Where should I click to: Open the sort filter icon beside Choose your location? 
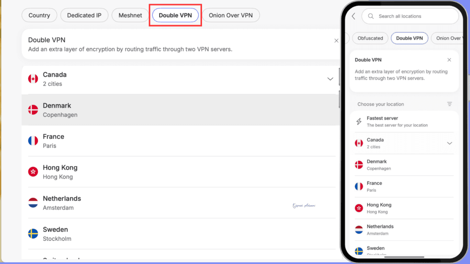coord(449,104)
